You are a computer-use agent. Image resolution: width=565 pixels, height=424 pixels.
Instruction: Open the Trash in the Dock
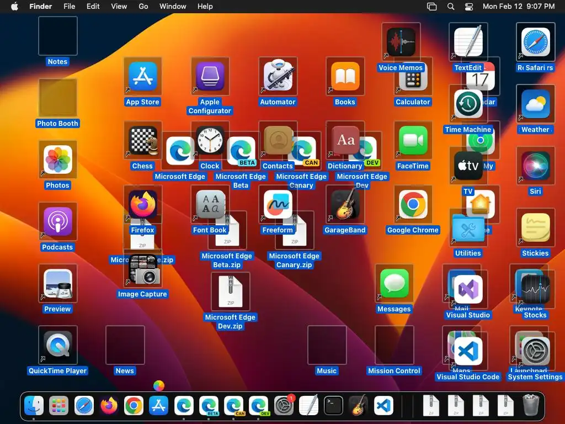[531, 405]
